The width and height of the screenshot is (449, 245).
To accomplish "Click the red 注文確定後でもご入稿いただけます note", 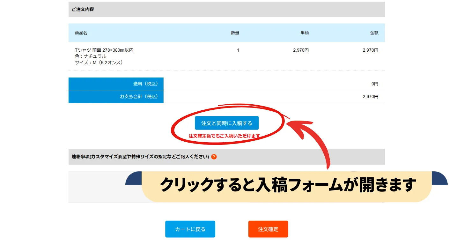I will click(x=224, y=136).
